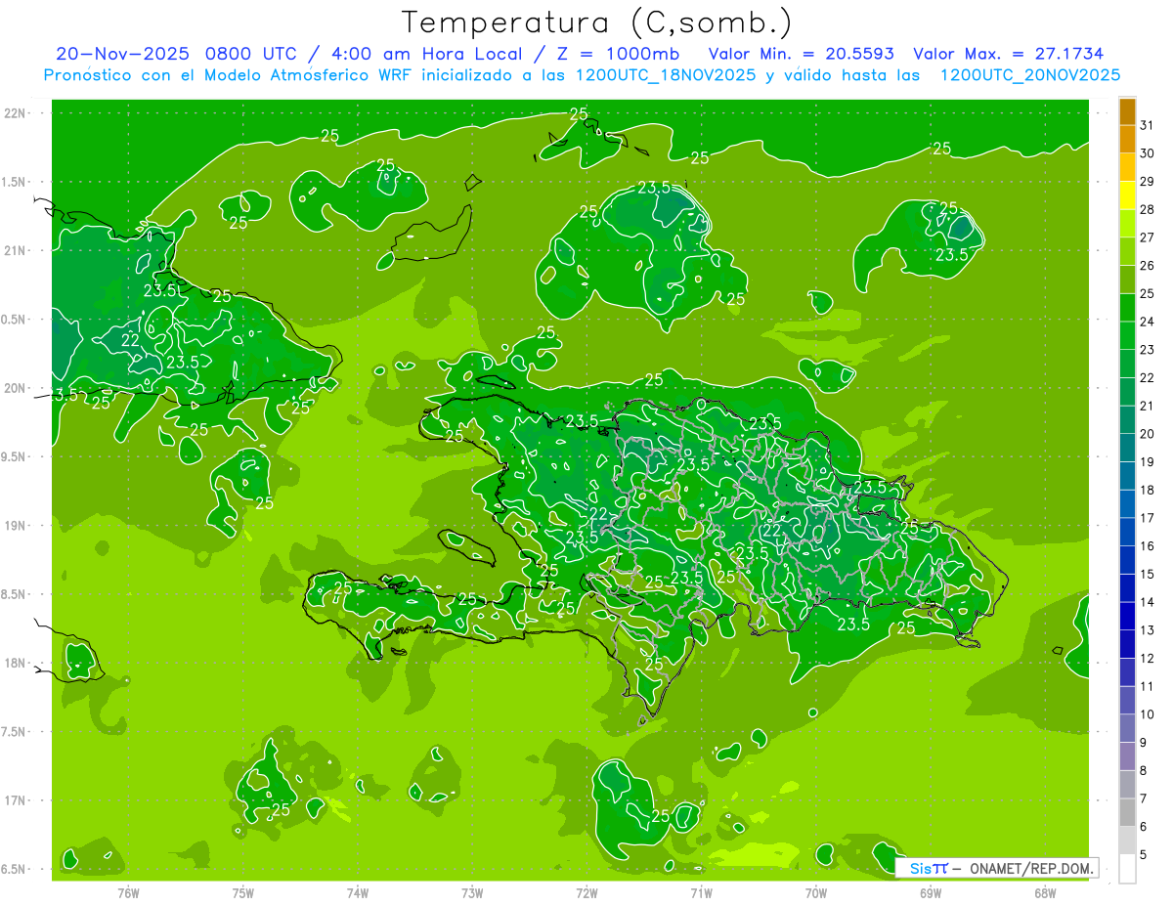Select the initialization time "1200UTC_18NOV2025"
1173x906 pixels.
pos(666,75)
